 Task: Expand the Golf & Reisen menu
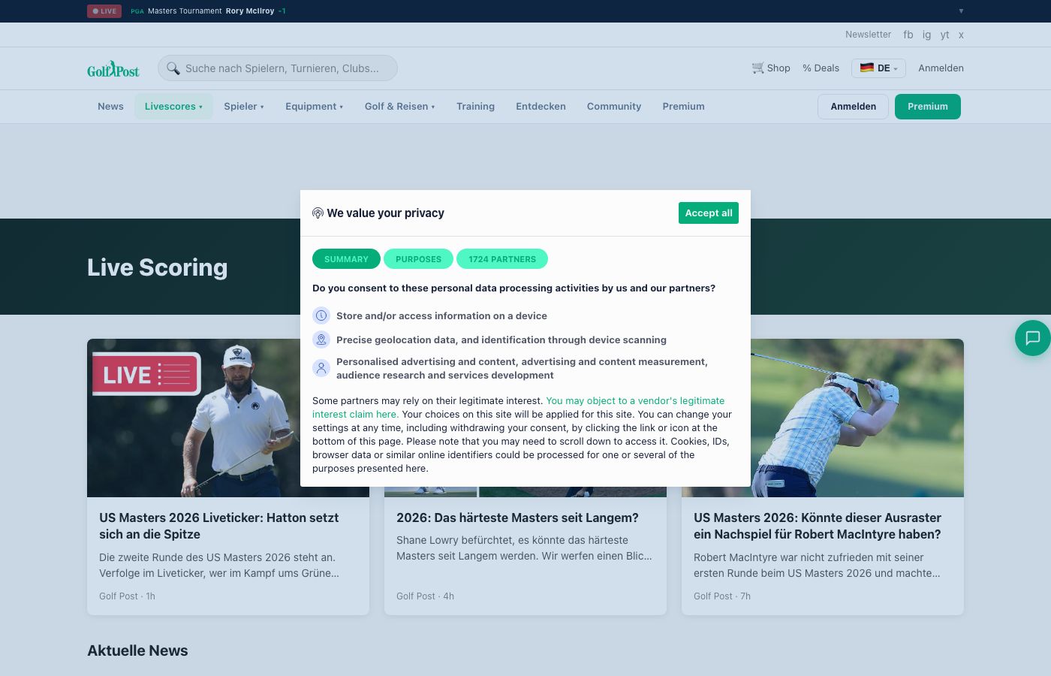pyautogui.click(x=400, y=107)
